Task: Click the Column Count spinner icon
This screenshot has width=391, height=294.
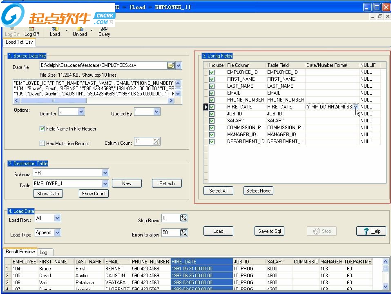Action: (x=156, y=141)
